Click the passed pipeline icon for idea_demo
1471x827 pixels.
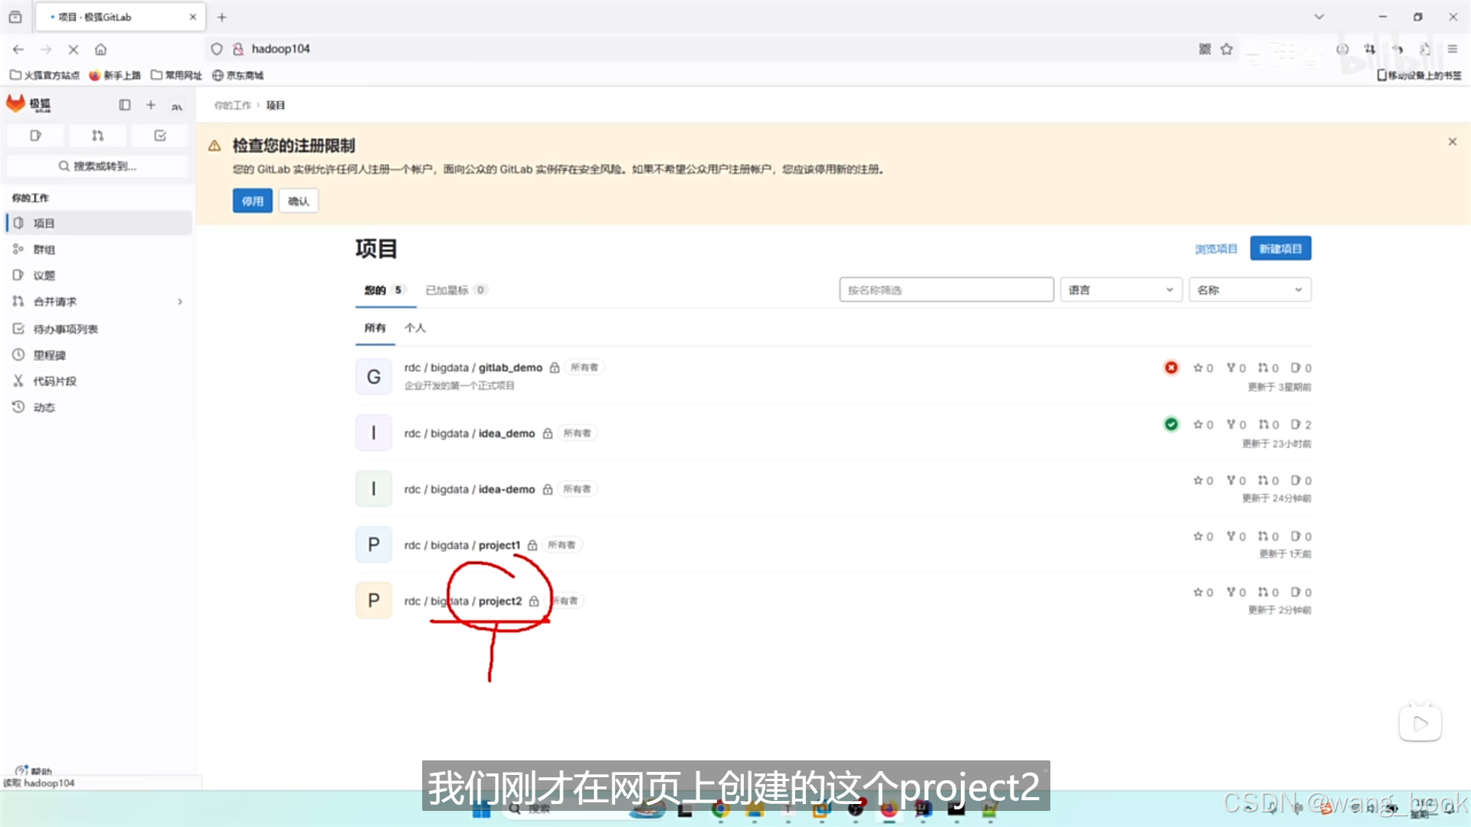[1171, 424]
